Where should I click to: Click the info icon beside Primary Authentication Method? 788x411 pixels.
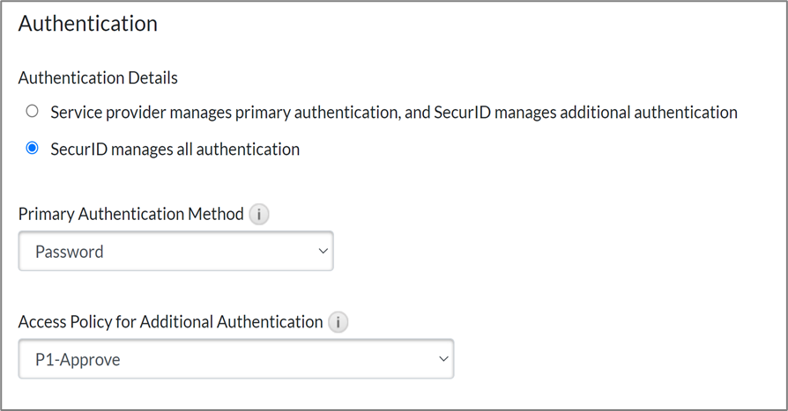[258, 215]
